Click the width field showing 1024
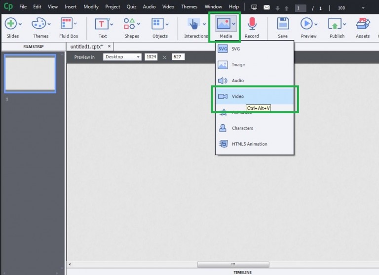 (x=151, y=57)
